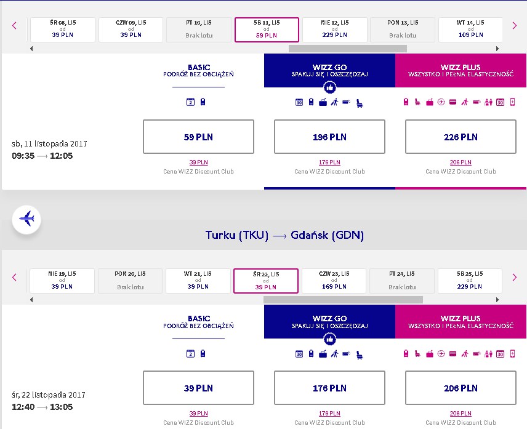This screenshot has height=429, width=527.
Task: Select return date tab SB 25, LIS 229 PLN
Action: pos(470,281)
